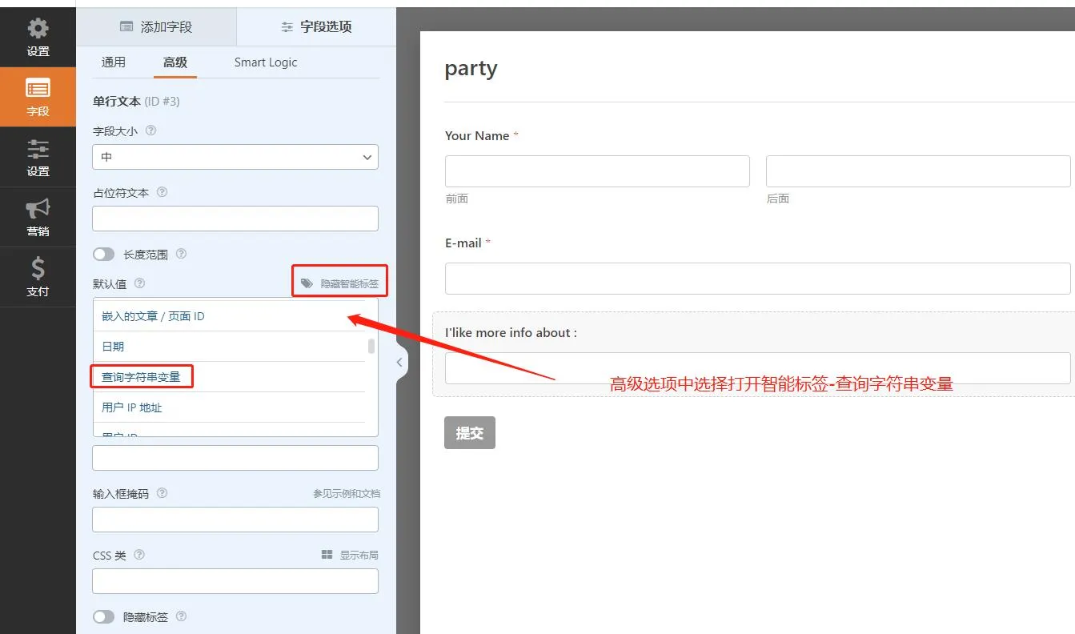
Task: Click help icon beside 占位符文本
Action: pos(162,192)
